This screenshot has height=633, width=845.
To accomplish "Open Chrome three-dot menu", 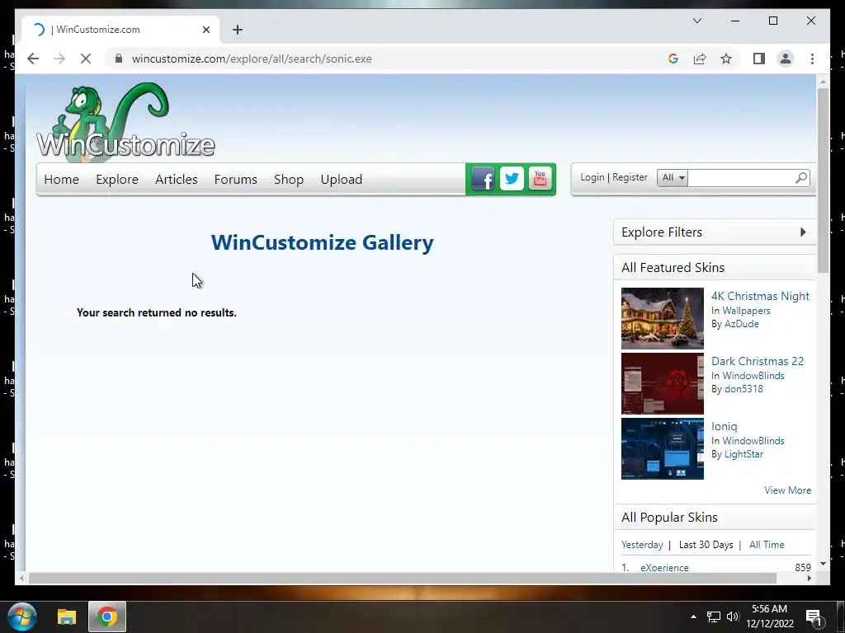I will 812,59.
